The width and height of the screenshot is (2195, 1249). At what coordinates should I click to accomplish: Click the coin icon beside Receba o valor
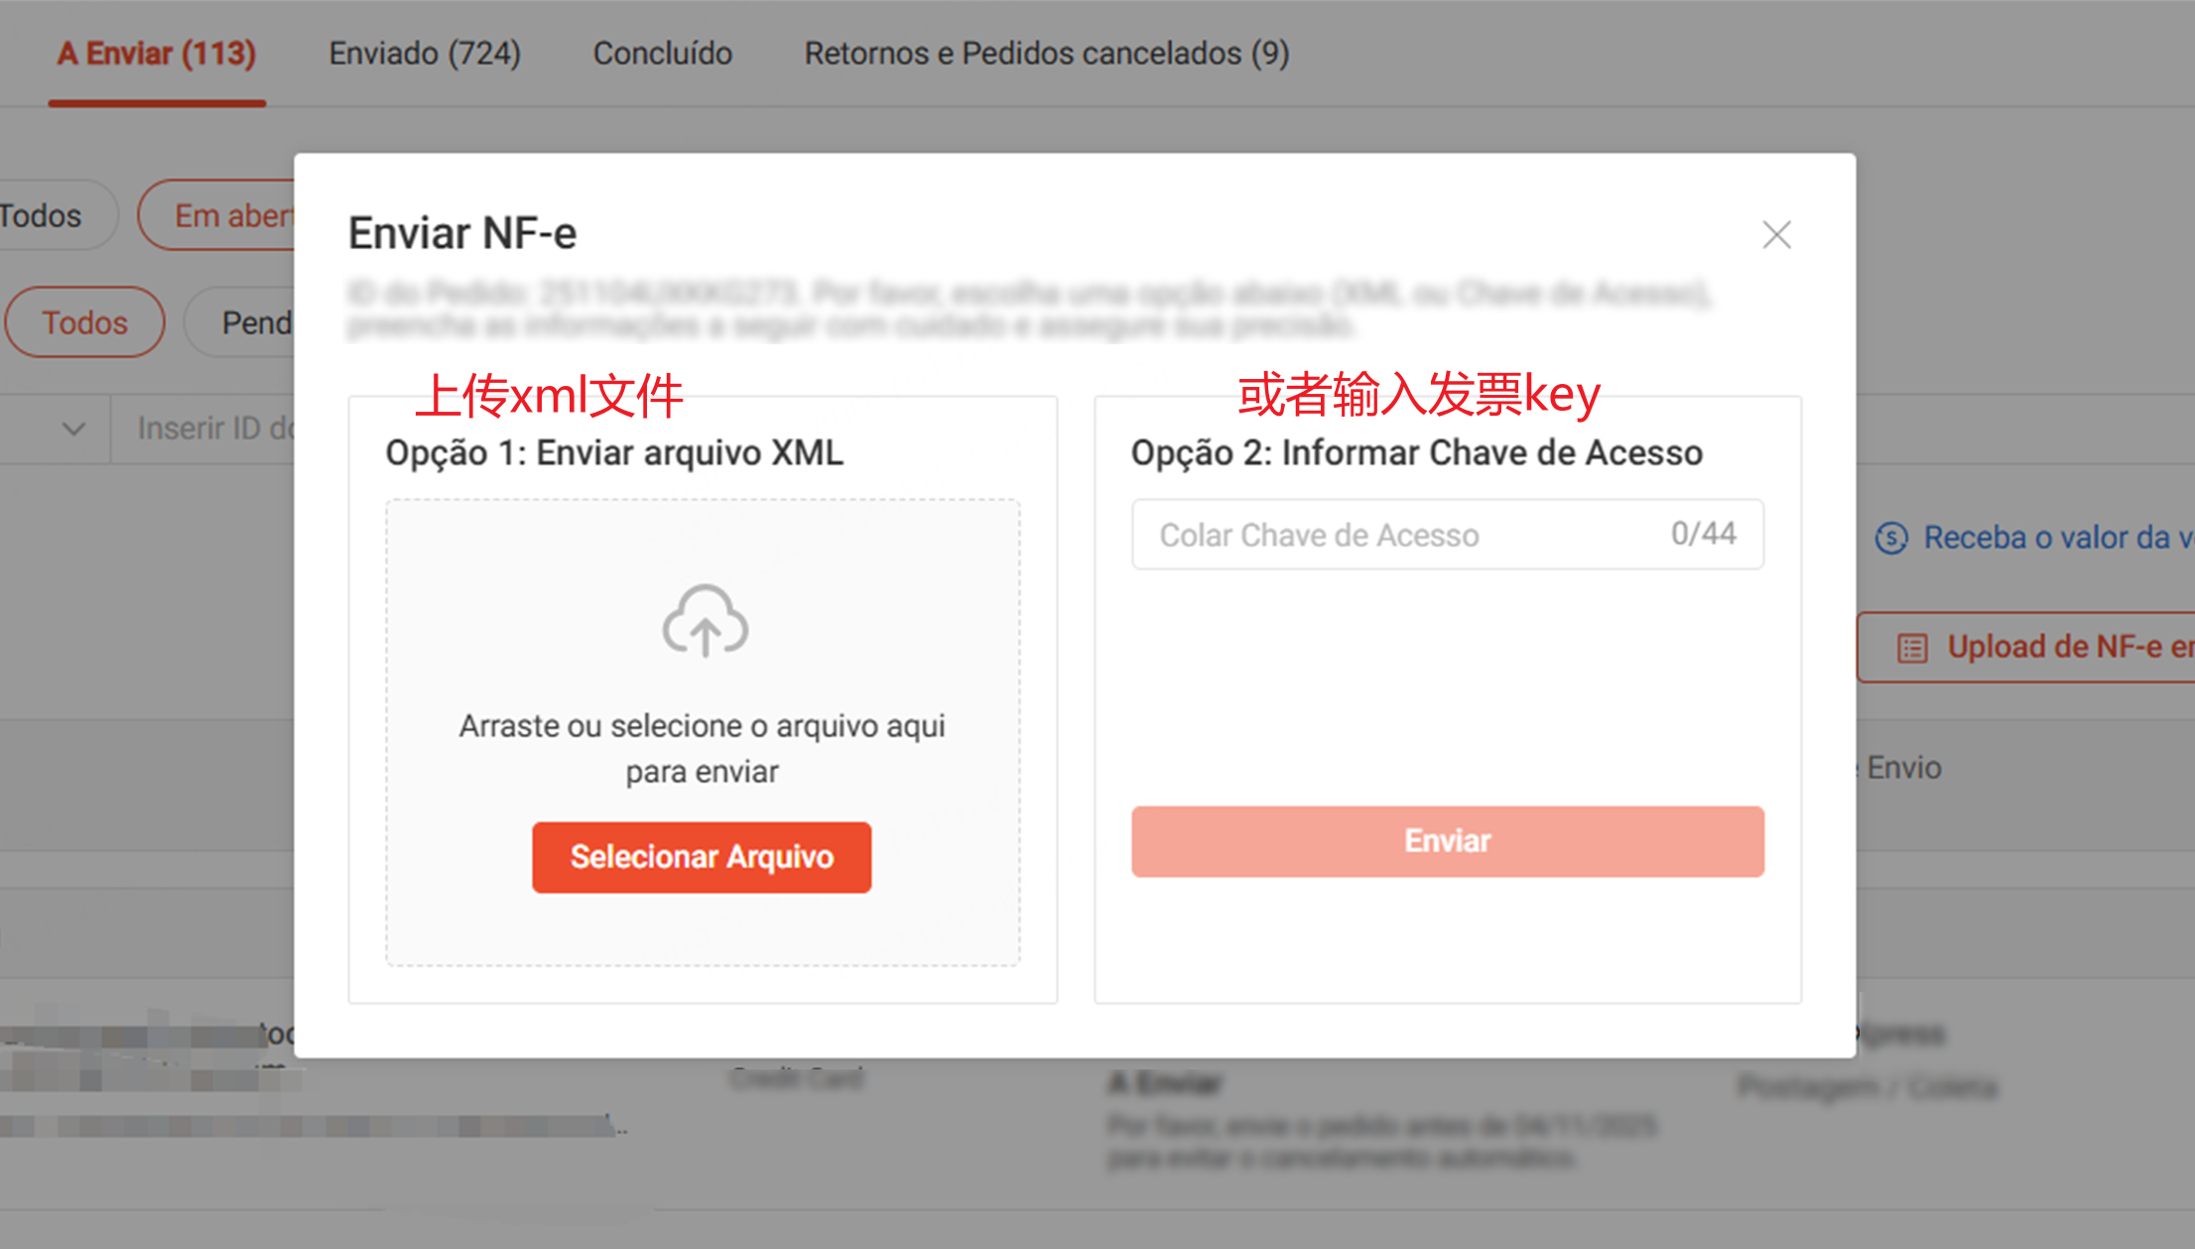1891,538
